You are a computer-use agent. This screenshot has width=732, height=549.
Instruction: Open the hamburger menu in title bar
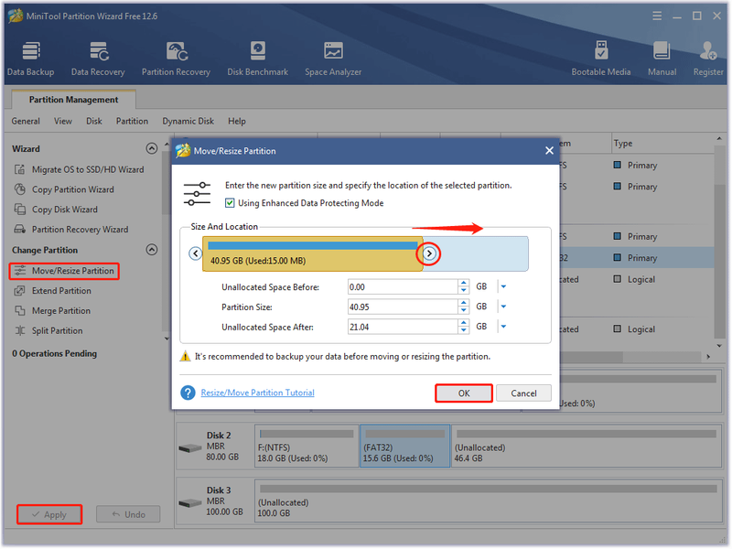pos(657,16)
